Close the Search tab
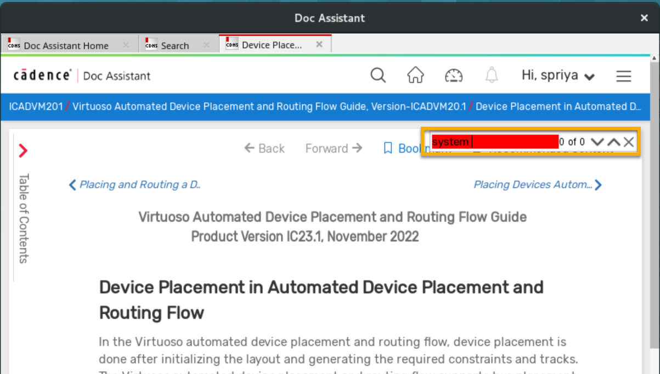Viewport: 660px width, 374px height. [x=206, y=45]
